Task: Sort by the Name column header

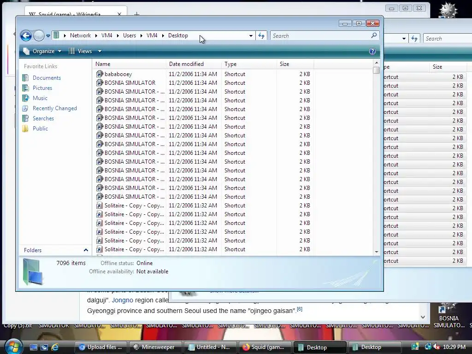Action: pyautogui.click(x=130, y=64)
